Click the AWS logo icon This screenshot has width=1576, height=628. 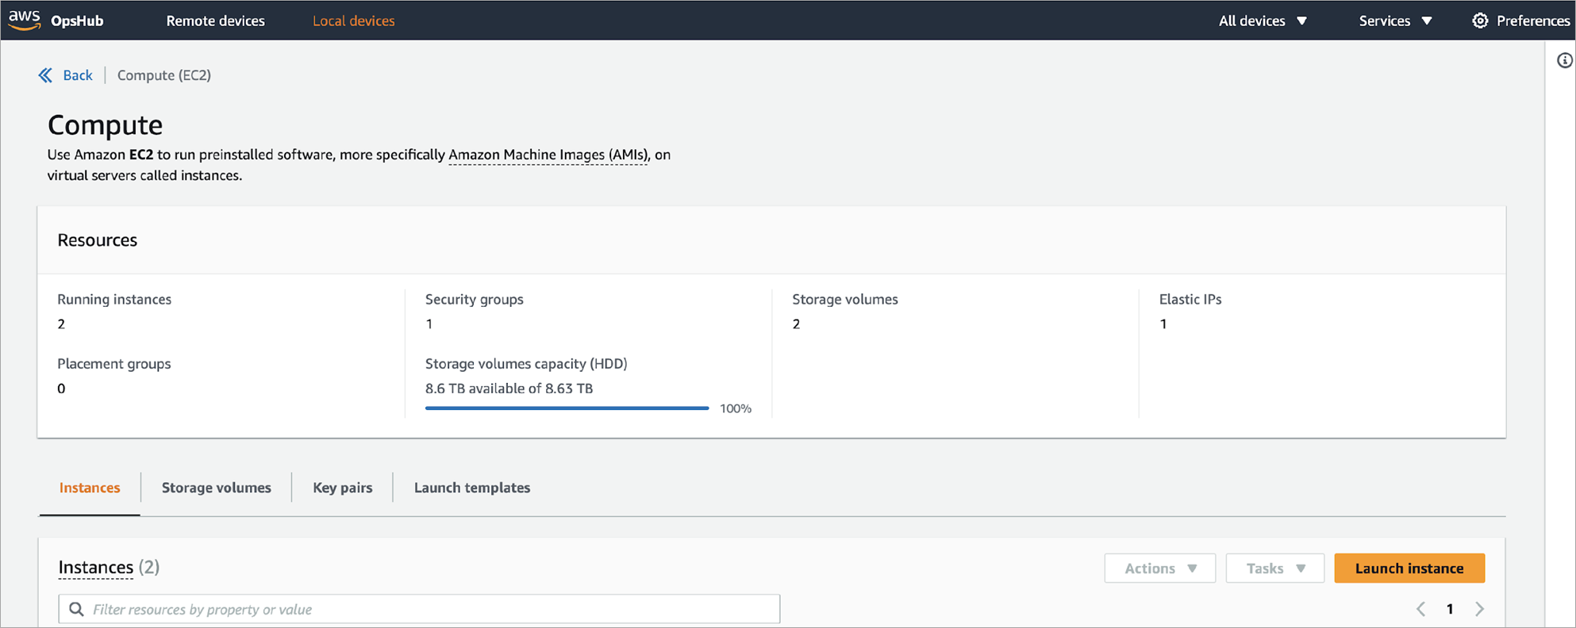[24, 20]
